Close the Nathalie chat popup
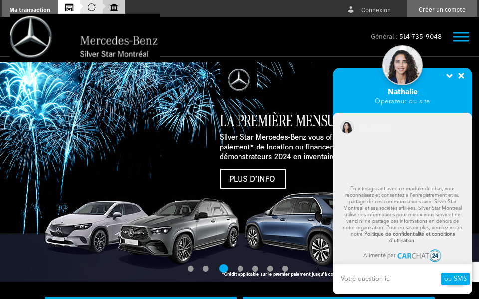 [461, 76]
